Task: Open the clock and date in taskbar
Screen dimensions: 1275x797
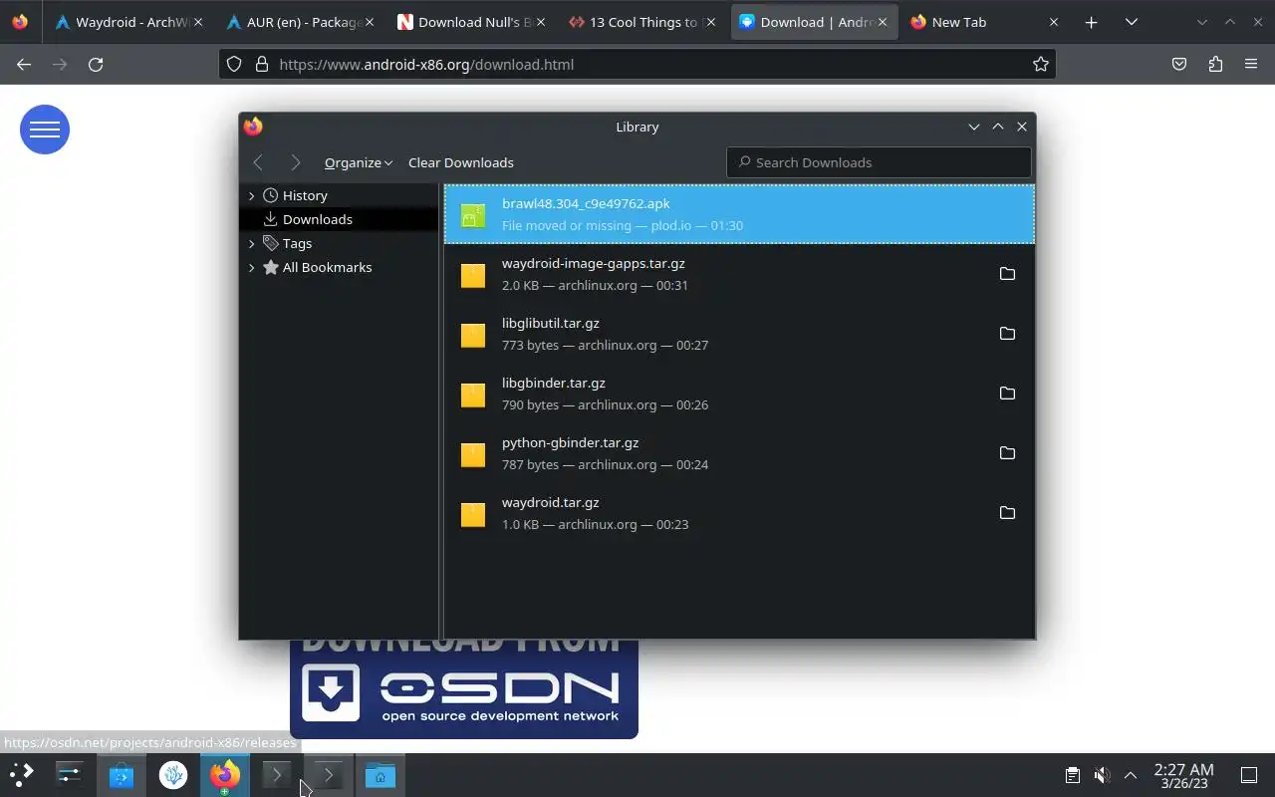Action: coord(1183,775)
